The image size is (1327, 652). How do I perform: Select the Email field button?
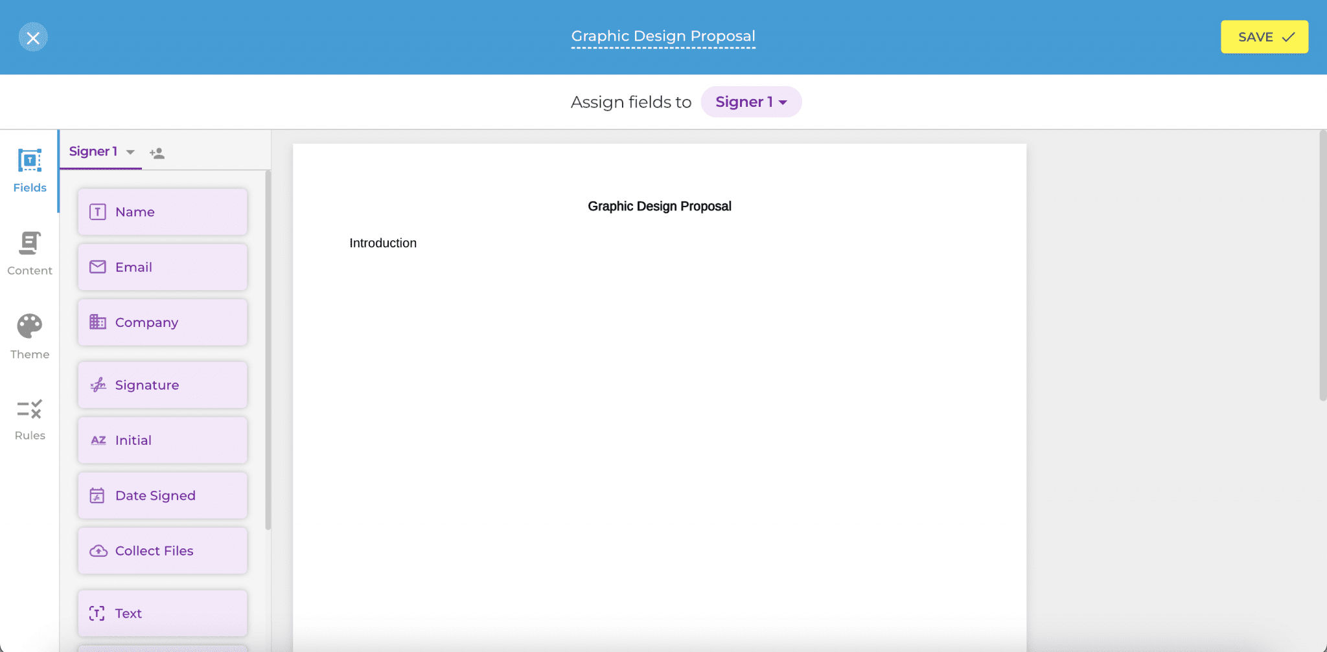point(163,267)
